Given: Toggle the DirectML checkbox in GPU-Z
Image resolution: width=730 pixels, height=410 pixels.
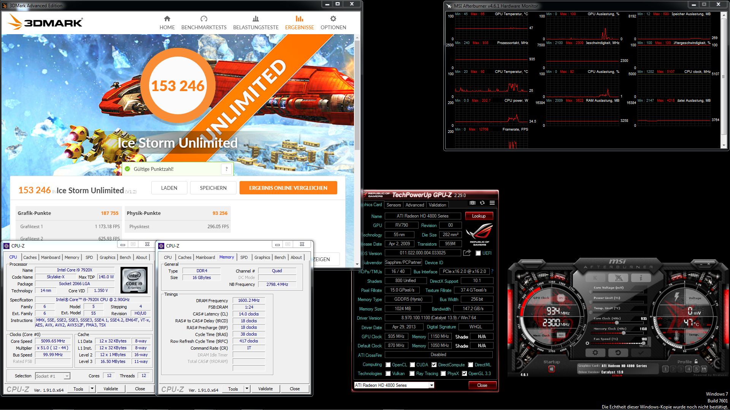Looking at the screenshot, I should 471,365.
